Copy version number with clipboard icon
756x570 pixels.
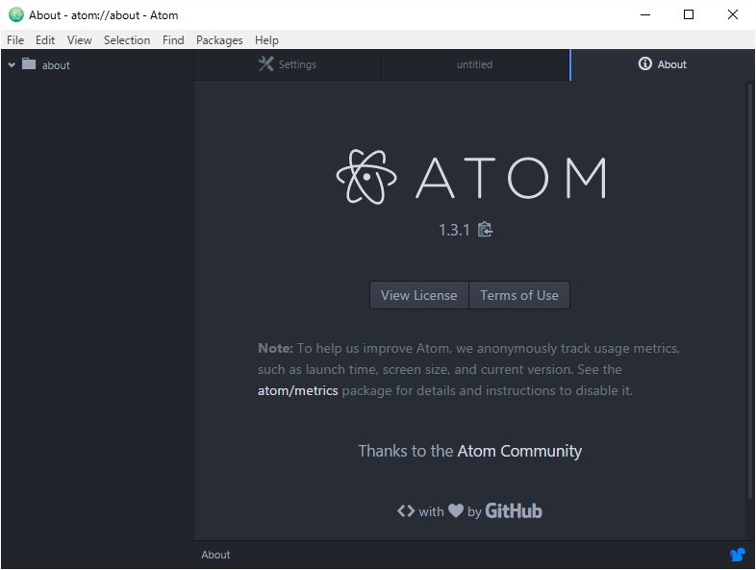coord(485,230)
